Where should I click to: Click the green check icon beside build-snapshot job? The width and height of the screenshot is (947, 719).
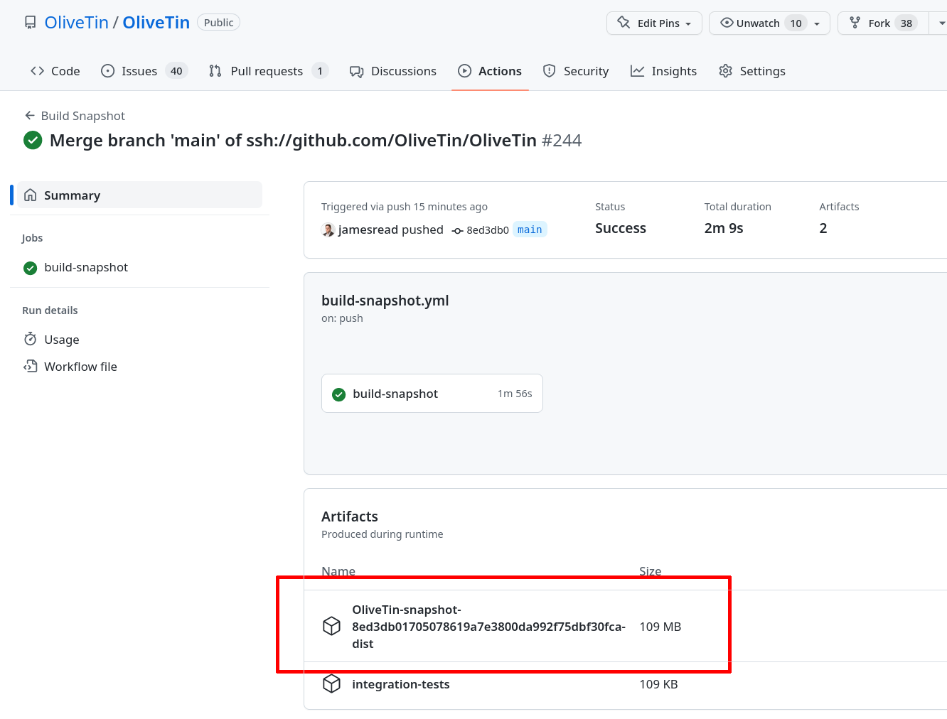(30, 268)
